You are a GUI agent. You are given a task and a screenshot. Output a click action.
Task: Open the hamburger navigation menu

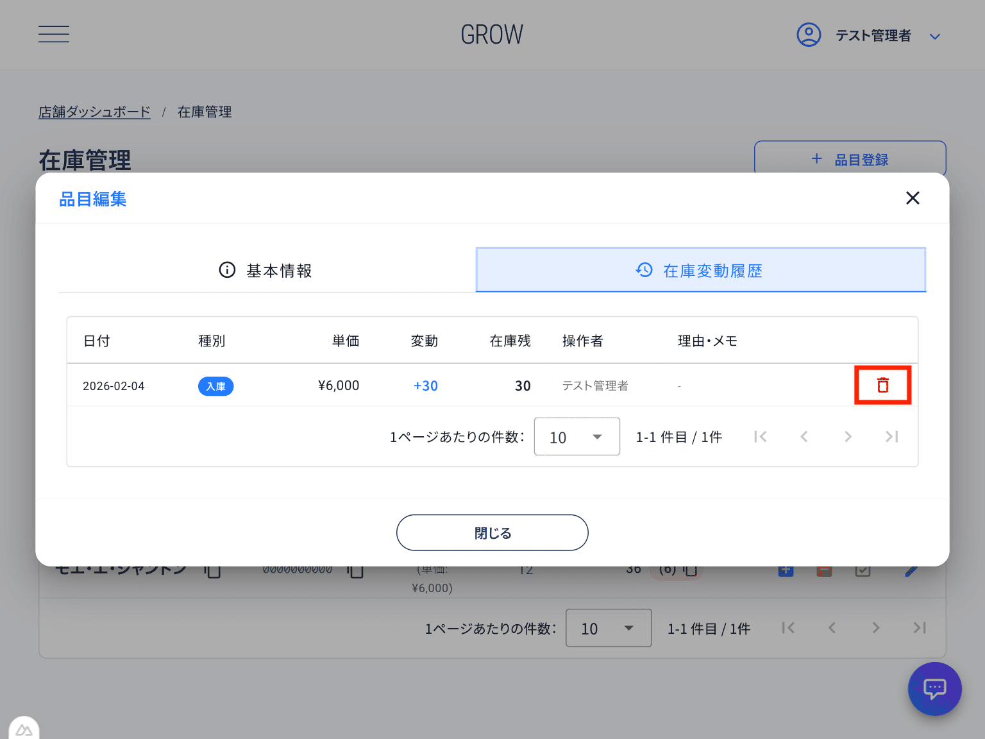pos(54,34)
